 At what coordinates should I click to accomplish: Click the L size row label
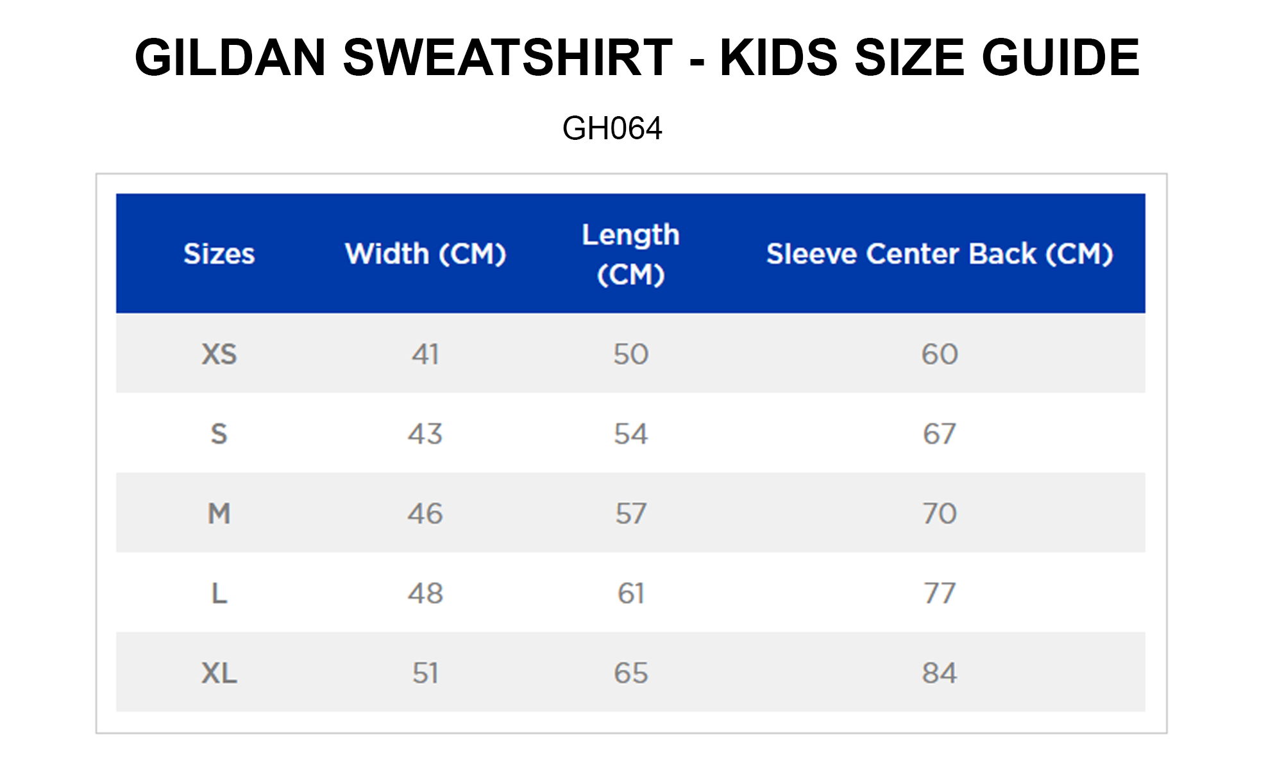tap(219, 594)
